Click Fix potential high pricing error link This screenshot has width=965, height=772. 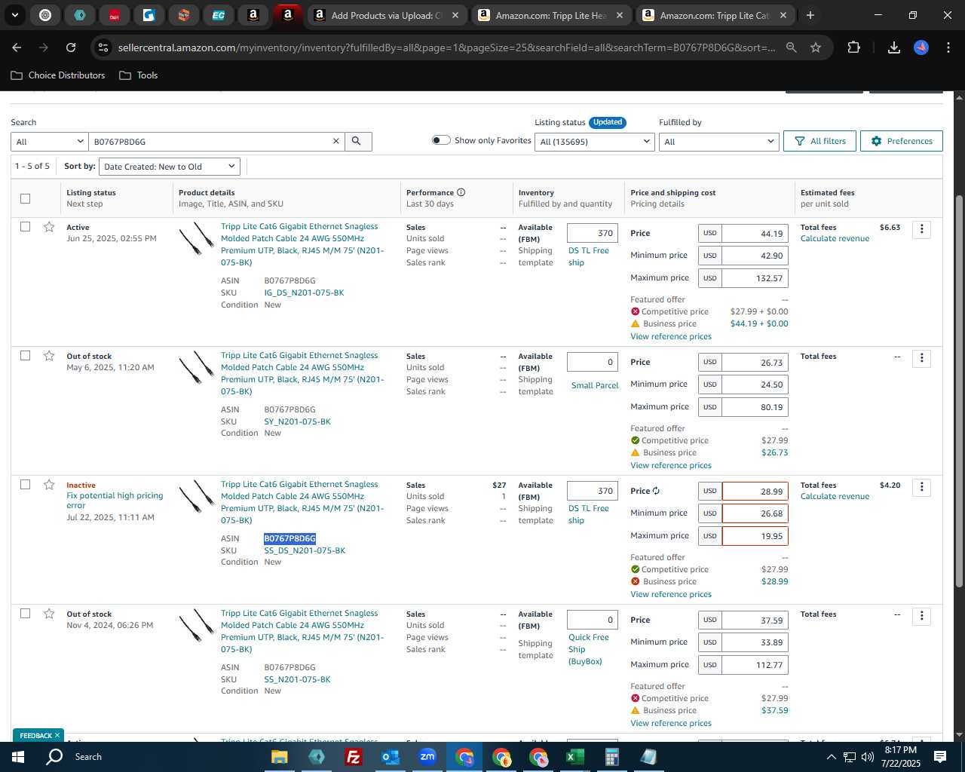tap(115, 501)
